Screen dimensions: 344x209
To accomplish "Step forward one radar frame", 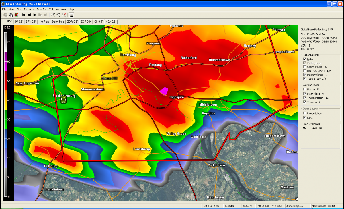I will pos(40,15).
